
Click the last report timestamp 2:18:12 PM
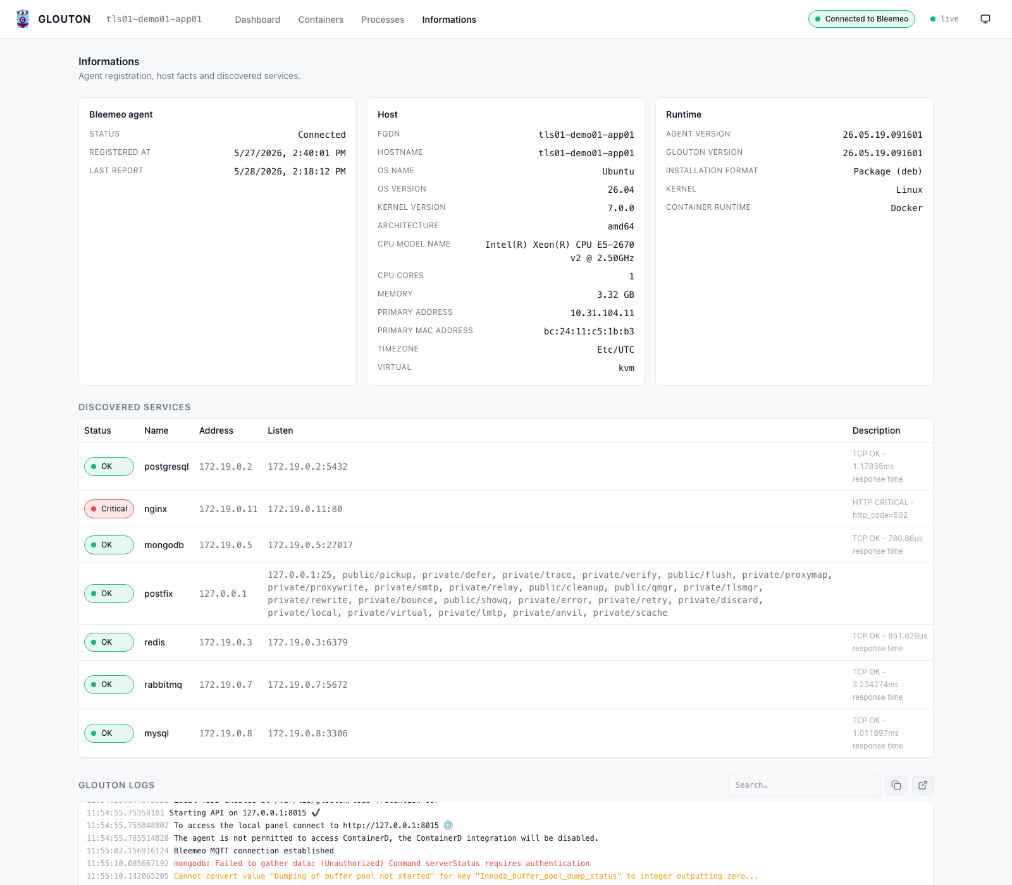click(290, 171)
